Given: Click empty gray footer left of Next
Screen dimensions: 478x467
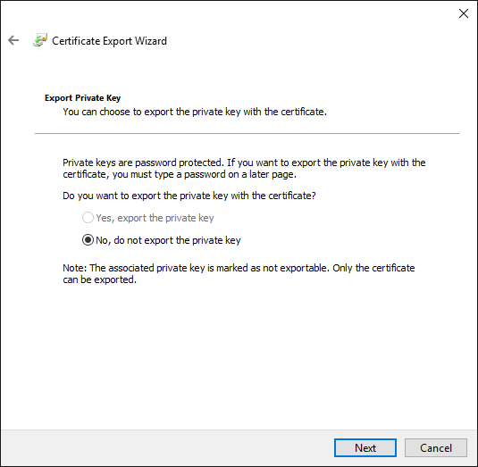Looking at the screenshot, I should [x=168, y=448].
